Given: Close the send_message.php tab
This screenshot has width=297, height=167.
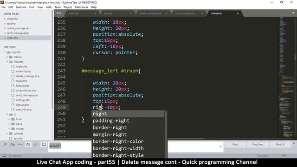Looking at the screenshot, I should point(202,13).
